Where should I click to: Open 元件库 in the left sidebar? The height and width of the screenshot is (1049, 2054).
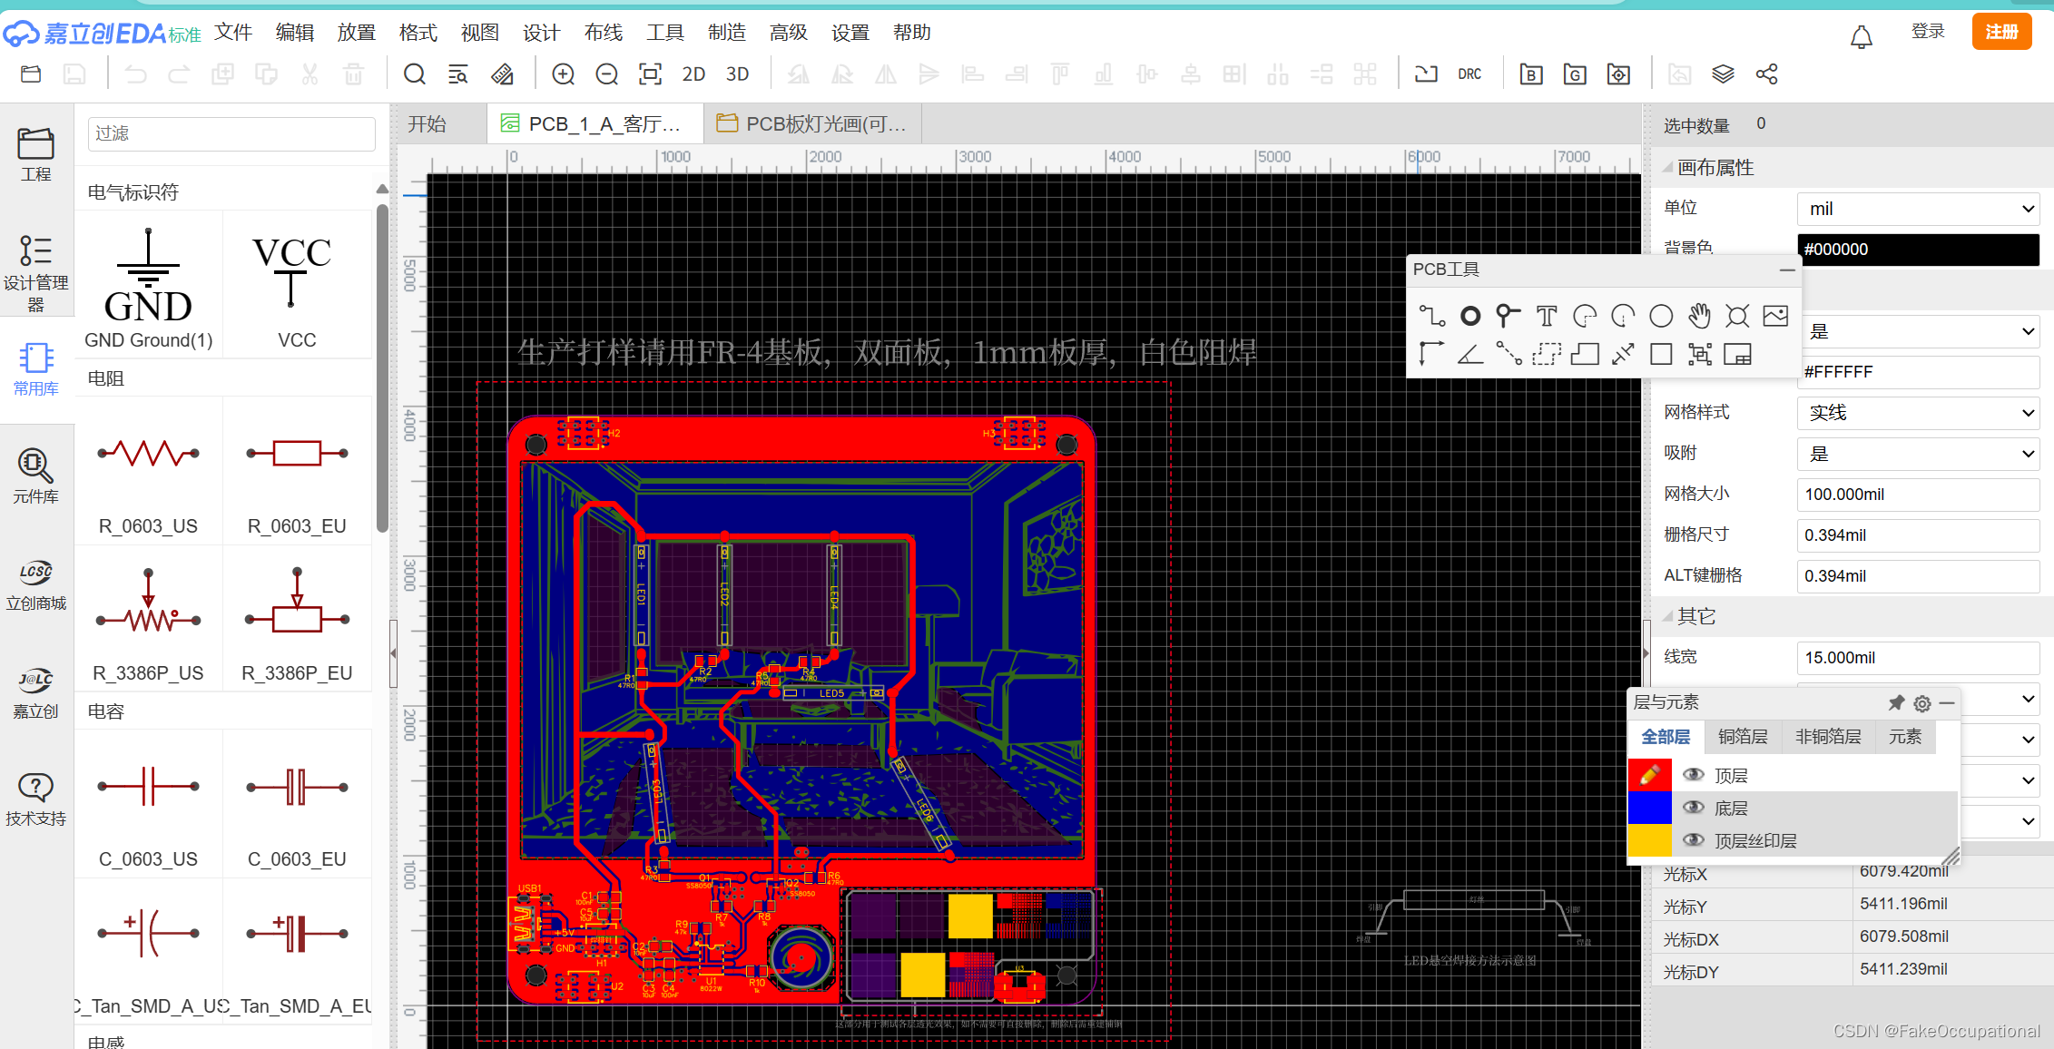[x=35, y=476]
